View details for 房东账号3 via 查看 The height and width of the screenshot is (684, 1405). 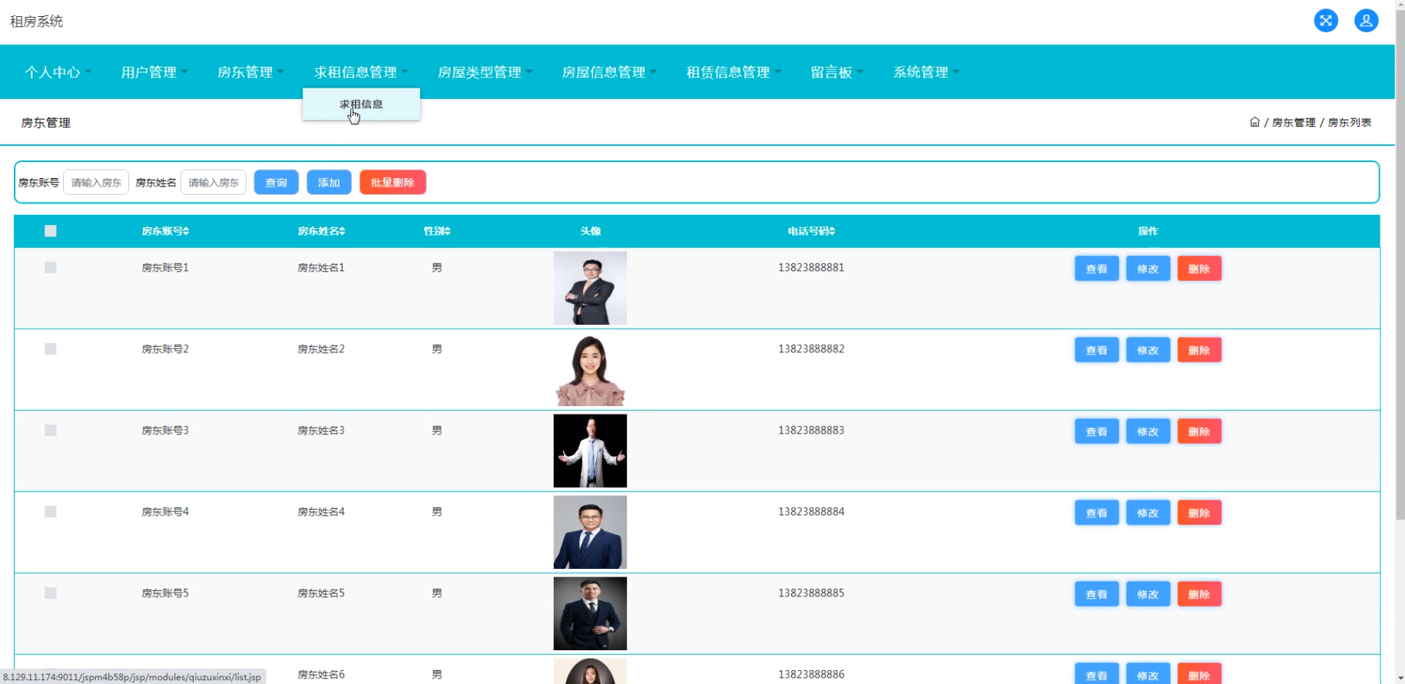(x=1097, y=431)
